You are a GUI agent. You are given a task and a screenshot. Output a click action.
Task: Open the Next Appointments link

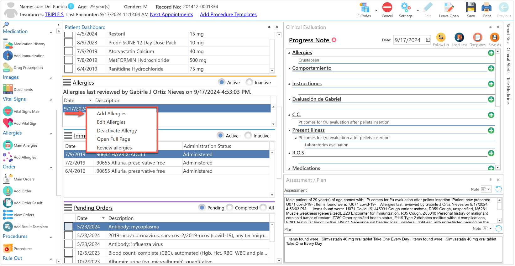tap(171, 14)
